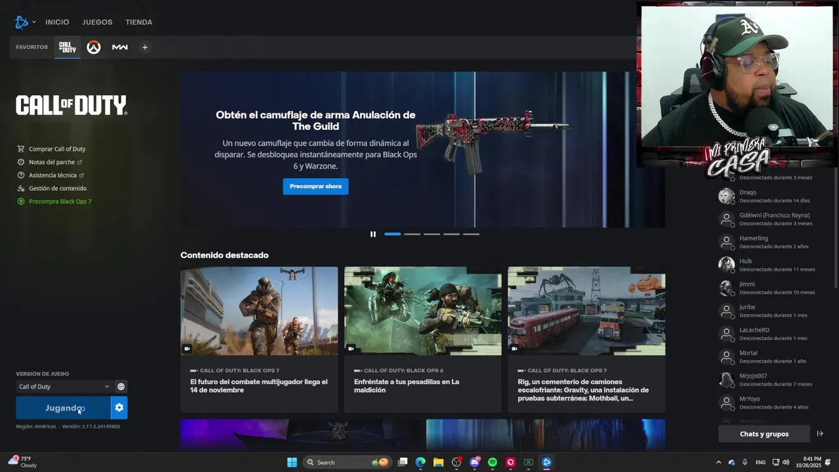Click the Región: Américas text
Image resolution: width=839 pixels, height=472 pixels.
coord(36,427)
